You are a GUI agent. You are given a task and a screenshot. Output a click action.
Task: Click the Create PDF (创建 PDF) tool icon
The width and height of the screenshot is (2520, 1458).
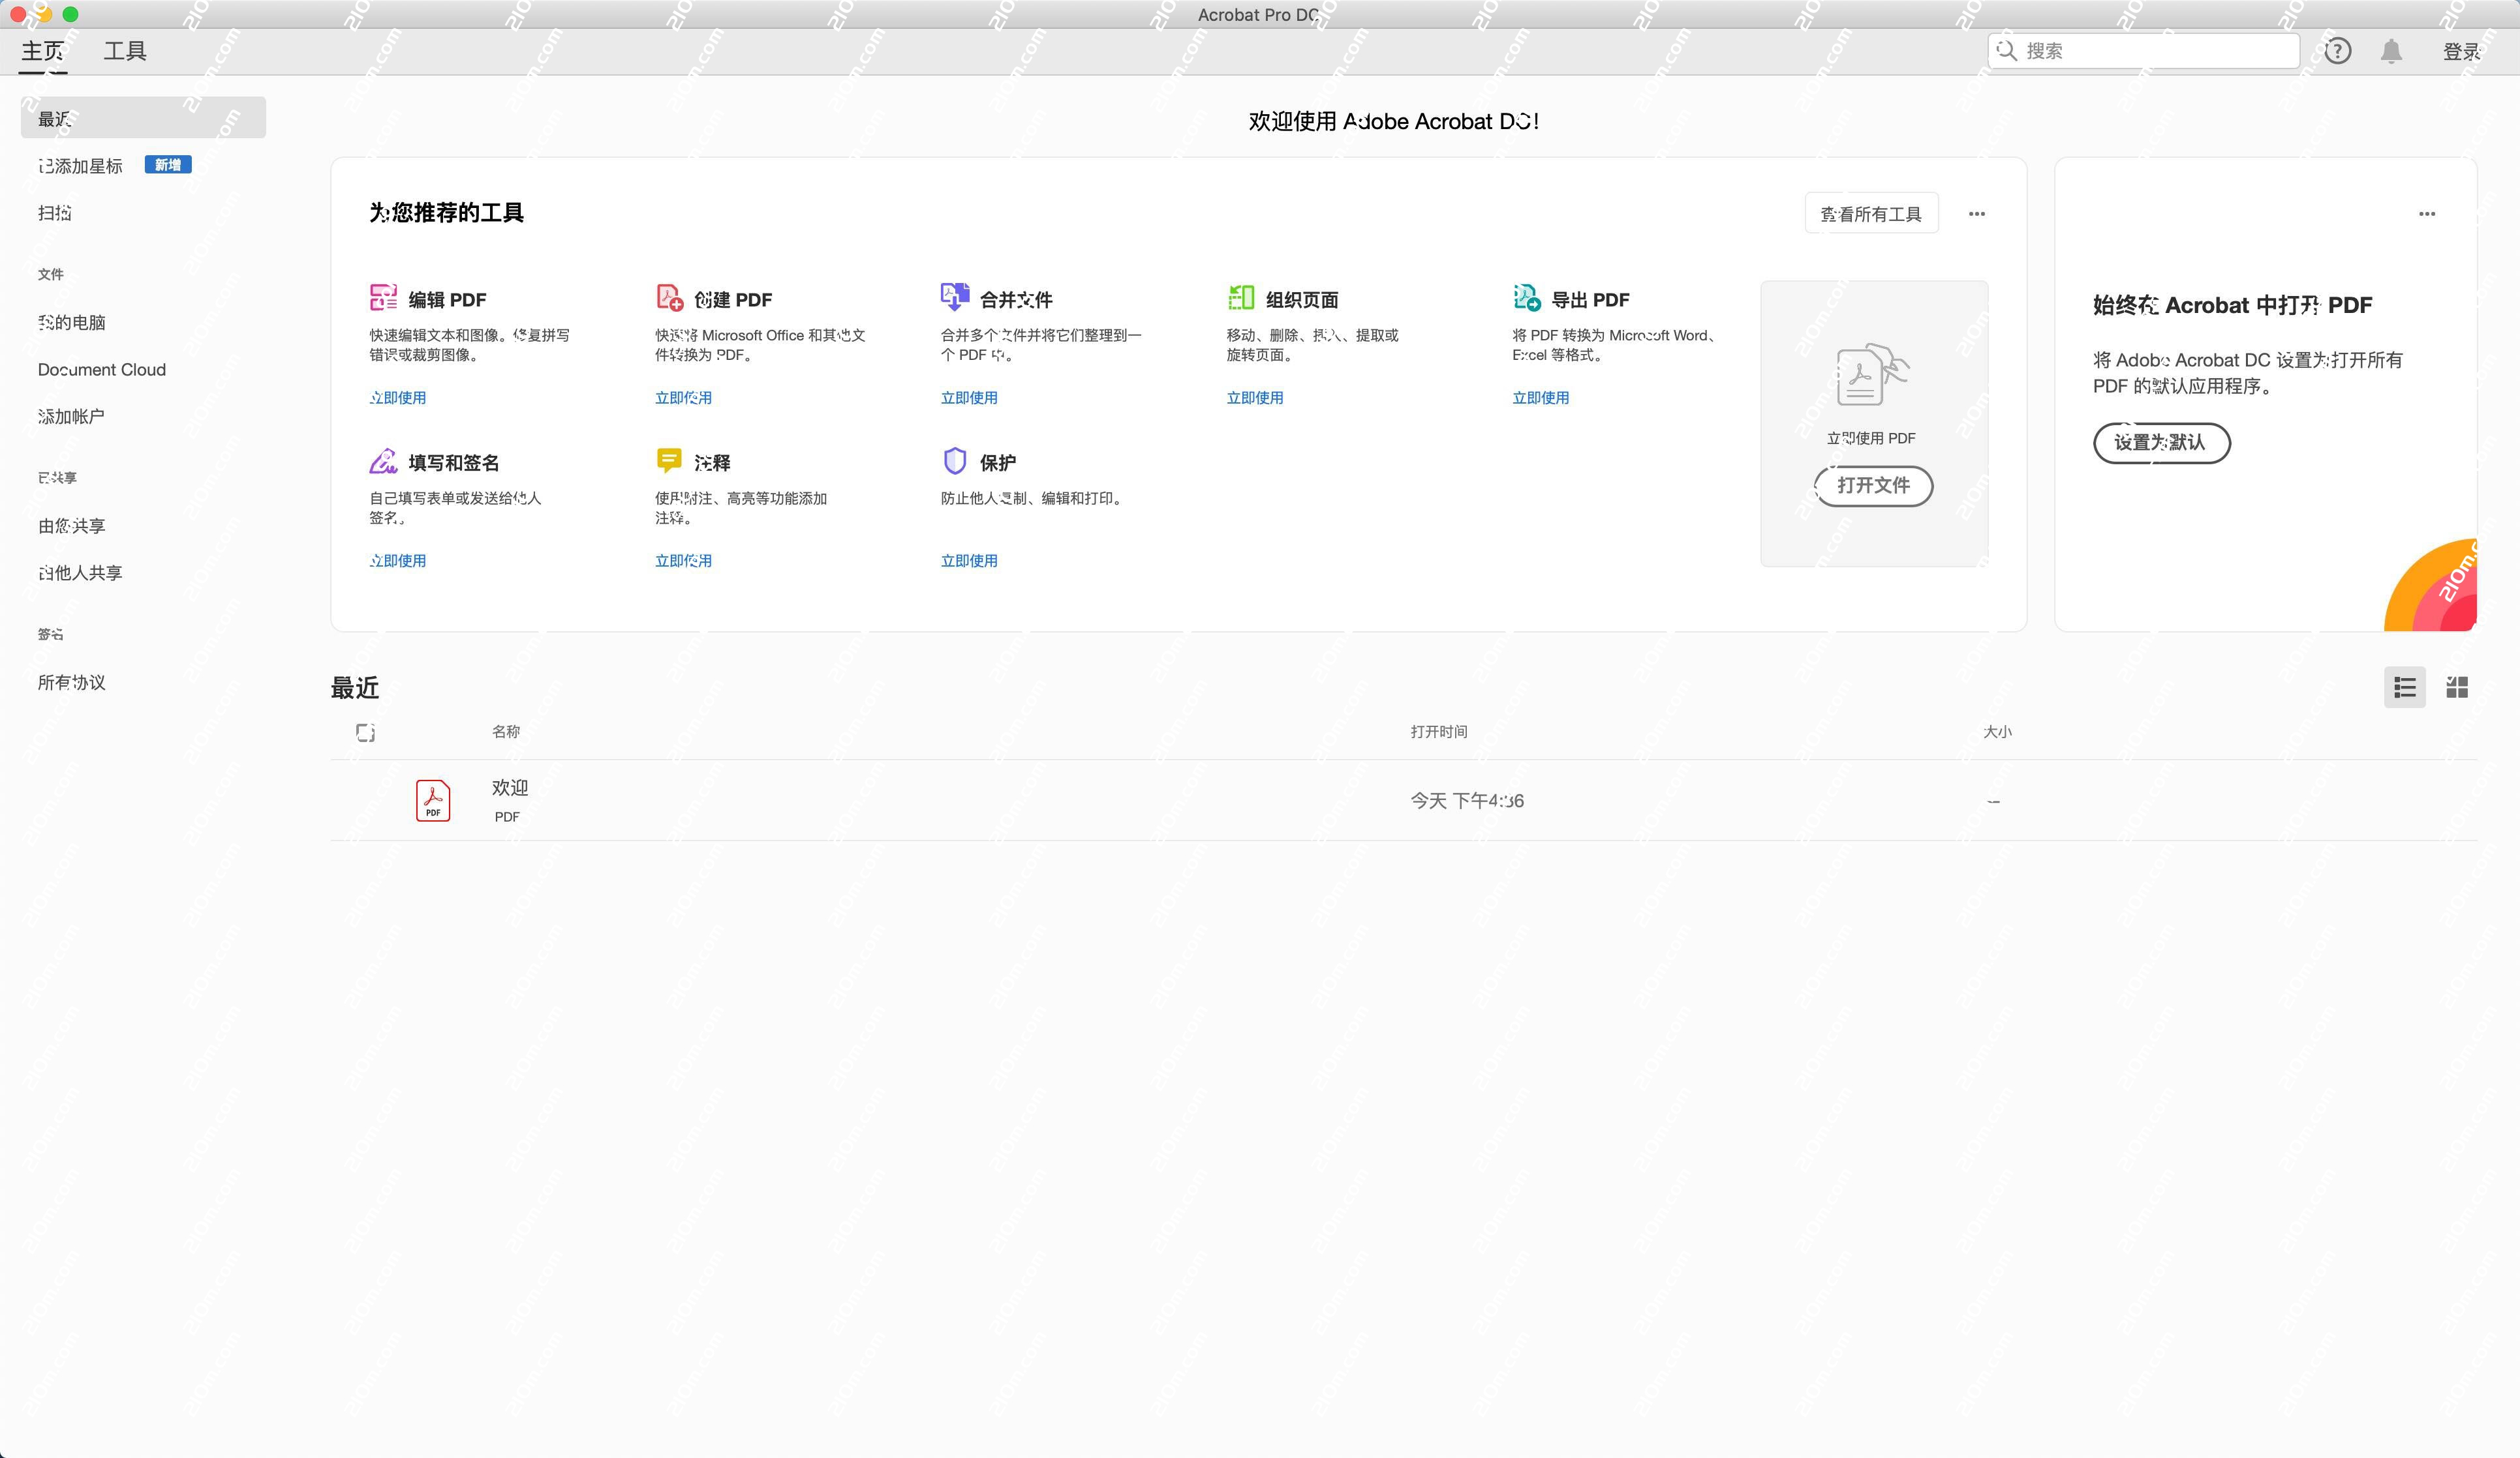point(669,297)
